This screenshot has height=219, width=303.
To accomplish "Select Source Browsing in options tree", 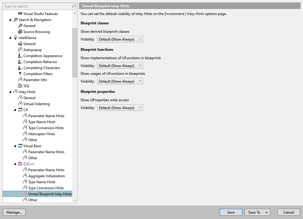I will point(37,32).
